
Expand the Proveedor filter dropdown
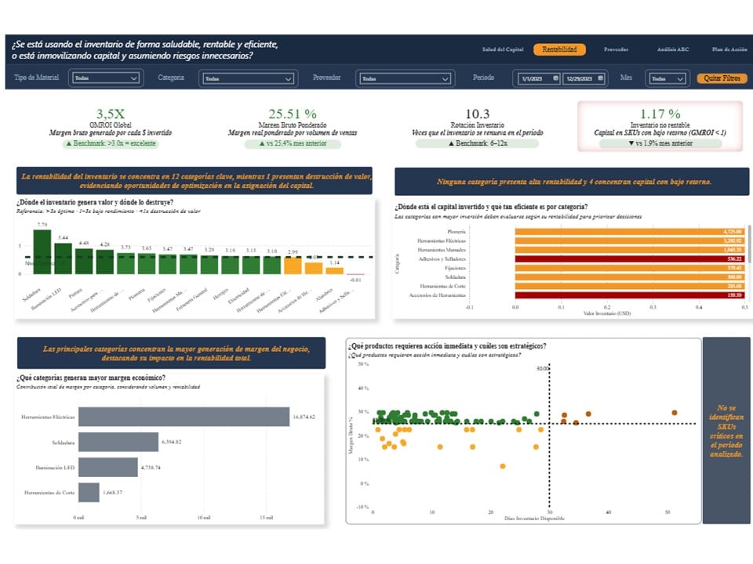click(405, 78)
